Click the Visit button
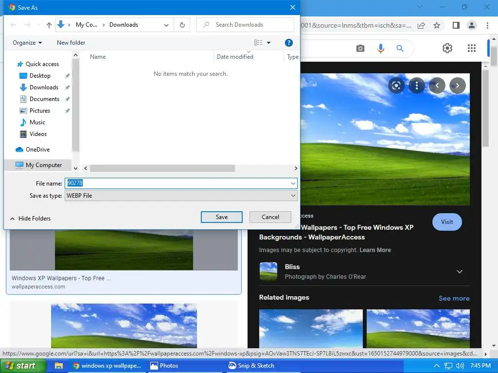 (447, 222)
